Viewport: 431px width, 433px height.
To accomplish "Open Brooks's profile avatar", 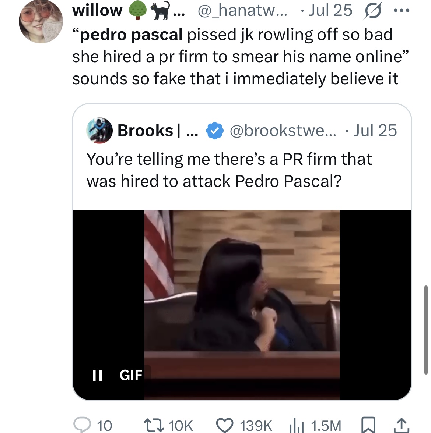I will pyautogui.click(x=99, y=131).
